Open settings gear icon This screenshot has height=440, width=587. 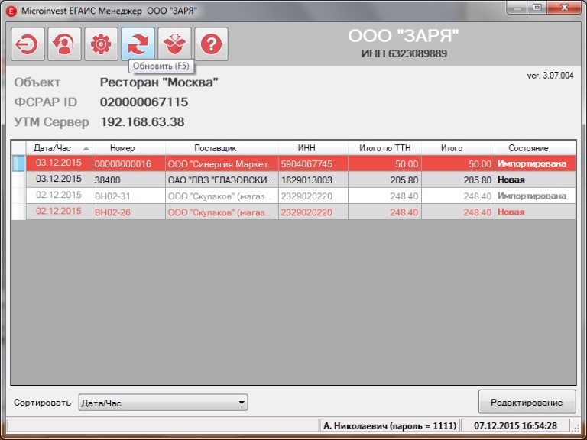[101, 44]
